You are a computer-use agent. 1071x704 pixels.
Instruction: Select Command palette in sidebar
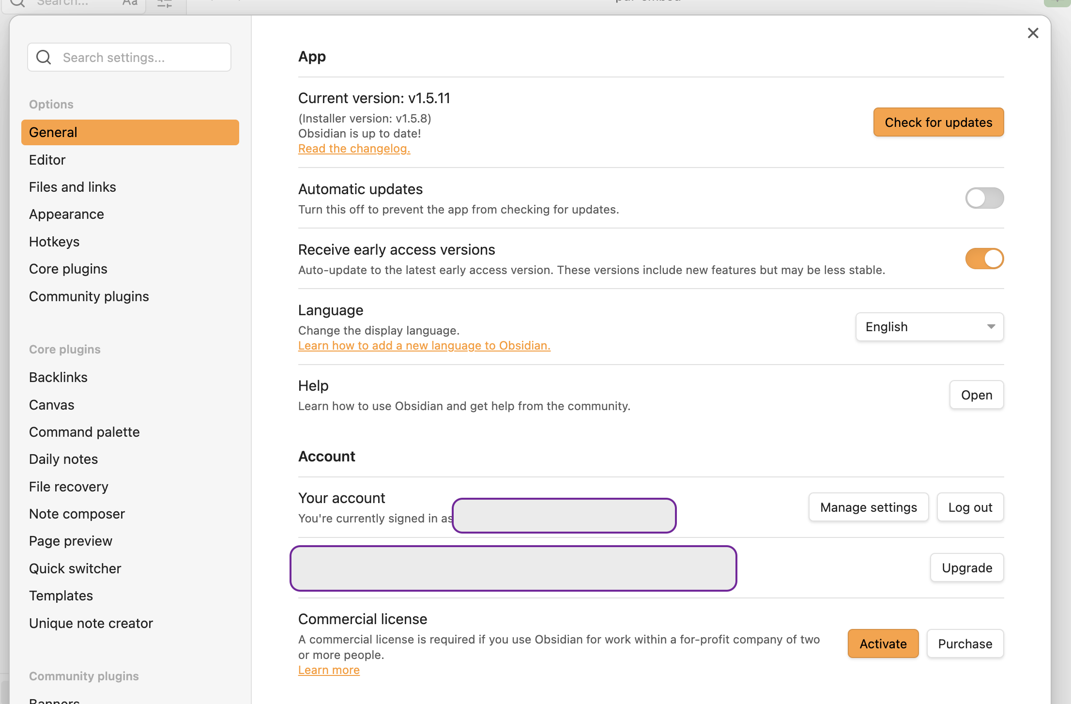(x=84, y=432)
